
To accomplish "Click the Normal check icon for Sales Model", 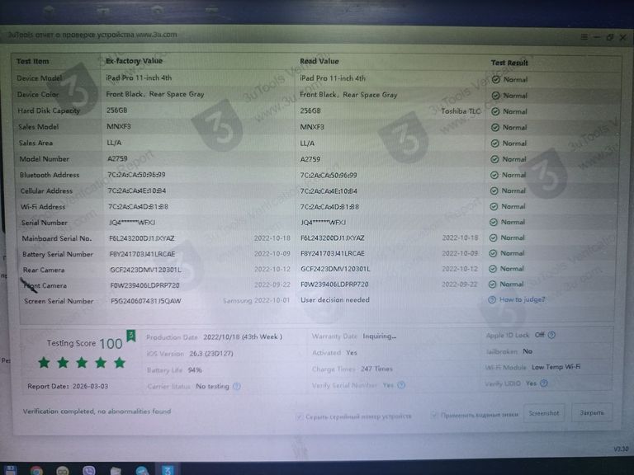I will click(x=495, y=128).
